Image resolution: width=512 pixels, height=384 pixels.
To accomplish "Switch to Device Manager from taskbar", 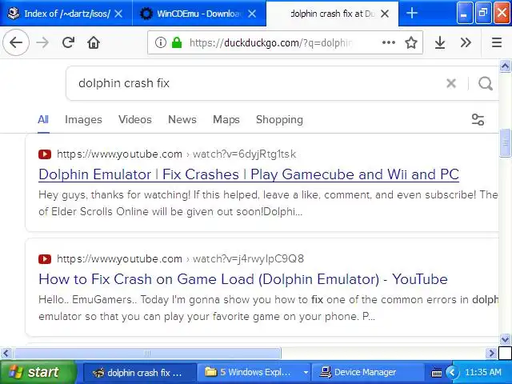I will point(367,373).
